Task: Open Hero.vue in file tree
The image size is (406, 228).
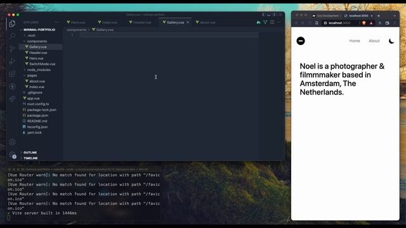Action: (x=36, y=58)
